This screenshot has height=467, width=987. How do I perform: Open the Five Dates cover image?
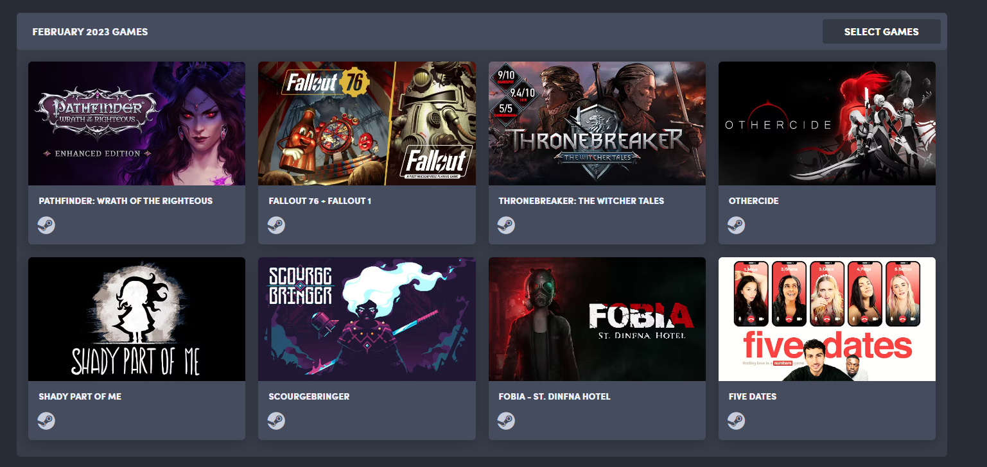click(827, 319)
